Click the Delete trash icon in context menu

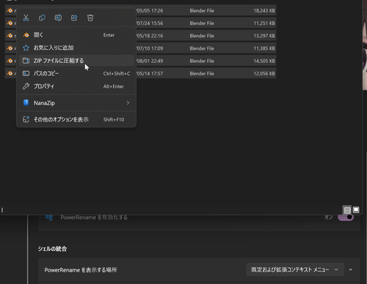click(90, 18)
